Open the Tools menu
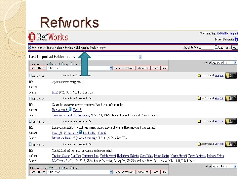 coord(94,47)
